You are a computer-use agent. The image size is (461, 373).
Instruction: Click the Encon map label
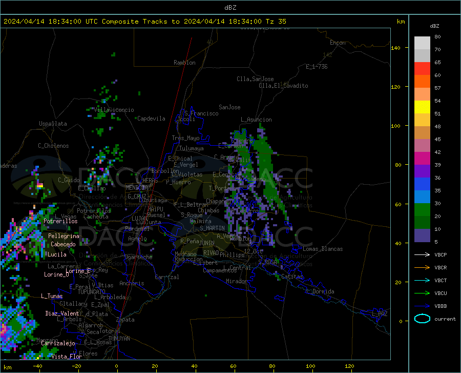pos(338,43)
